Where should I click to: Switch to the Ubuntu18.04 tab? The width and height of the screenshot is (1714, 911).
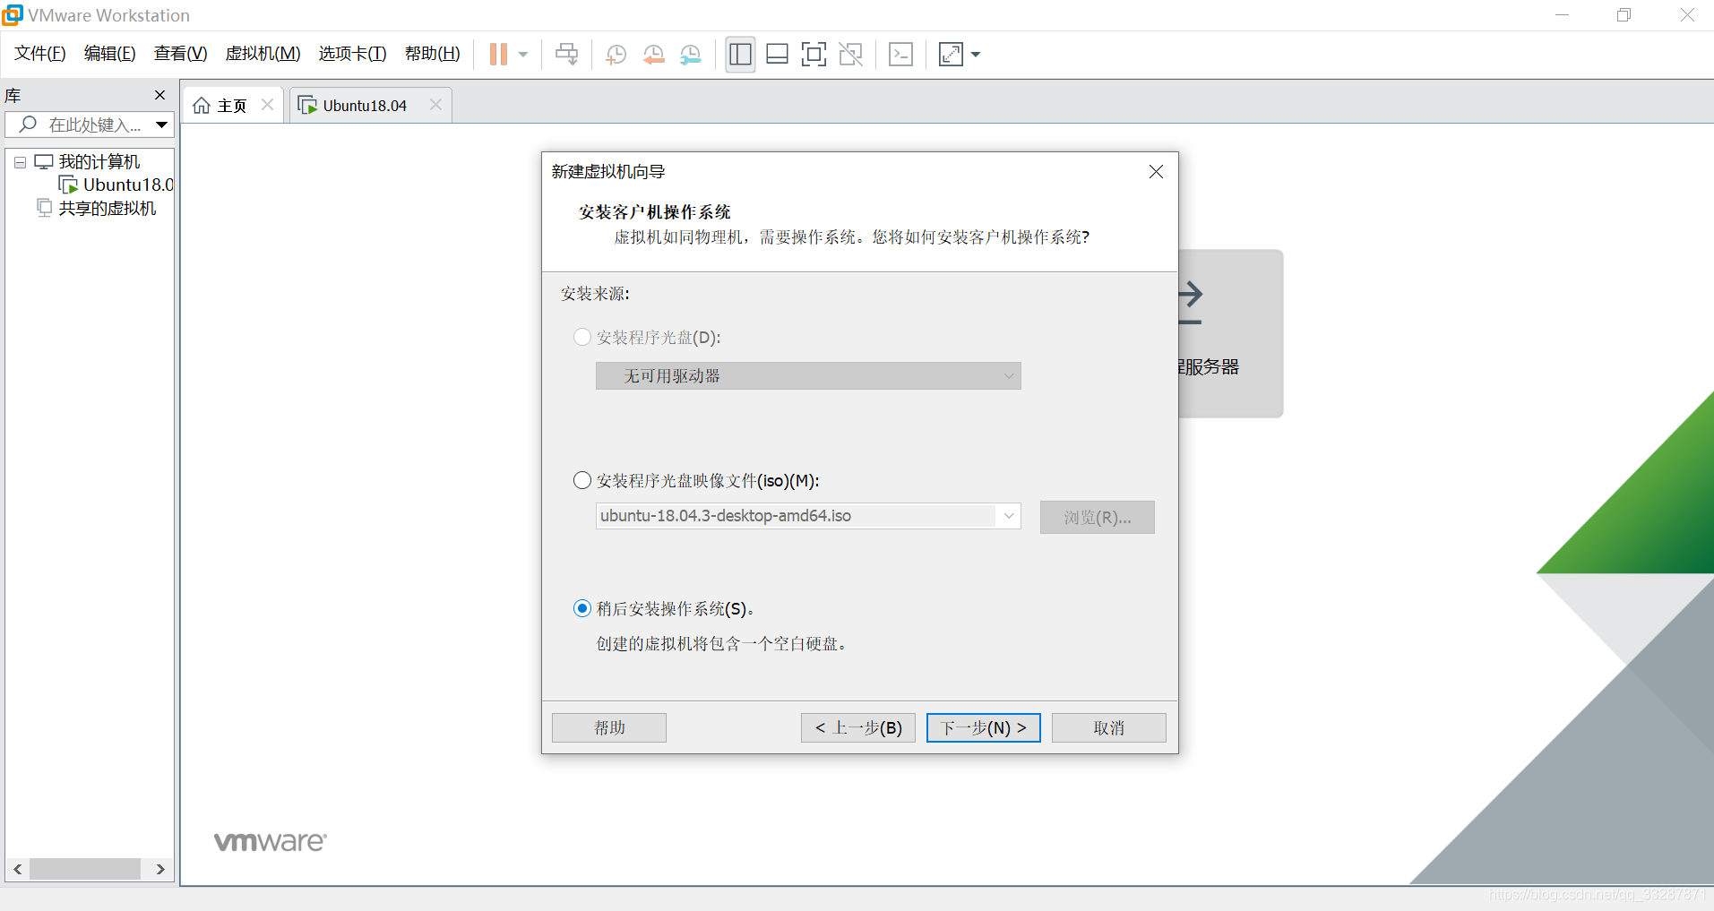click(364, 105)
